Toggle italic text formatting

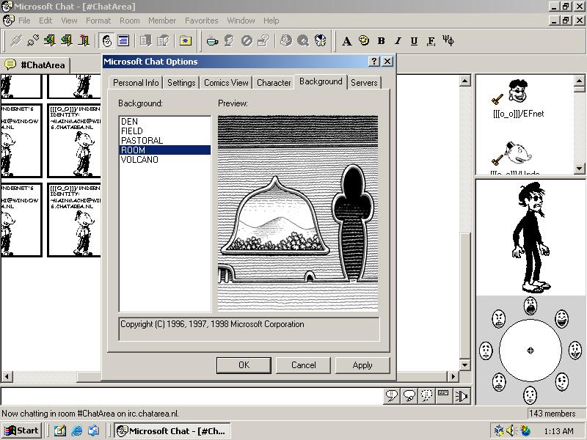398,41
